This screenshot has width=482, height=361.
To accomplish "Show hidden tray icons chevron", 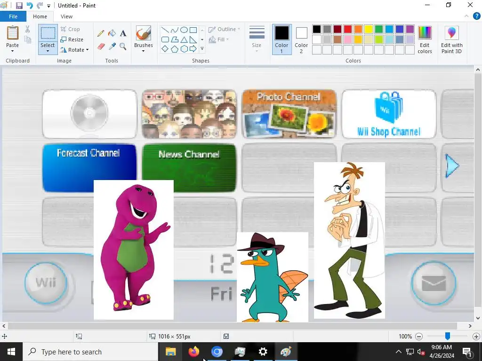I will (x=398, y=352).
